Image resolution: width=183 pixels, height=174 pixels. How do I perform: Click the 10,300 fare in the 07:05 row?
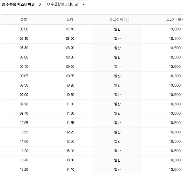[x=175, y=57]
